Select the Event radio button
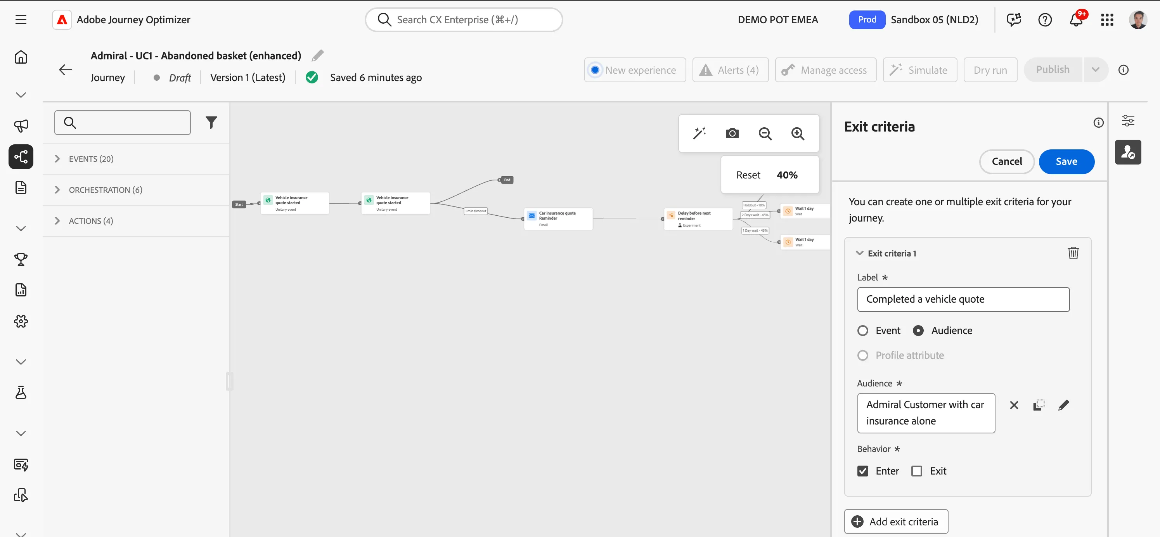 [x=862, y=331]
